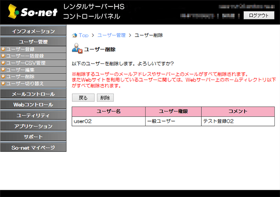
Task: Expand the Webコントロール menu
Action: (x=33, y=105)
